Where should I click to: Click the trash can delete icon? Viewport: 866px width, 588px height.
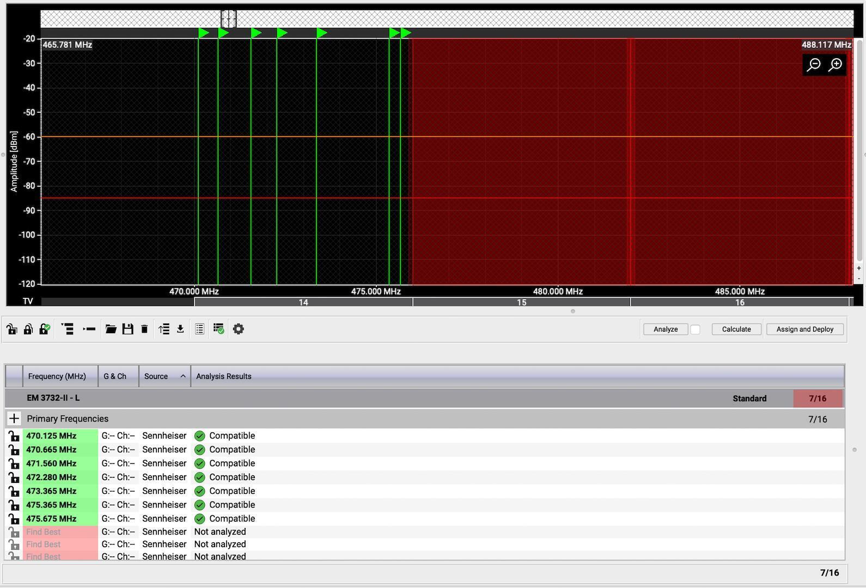144,329
